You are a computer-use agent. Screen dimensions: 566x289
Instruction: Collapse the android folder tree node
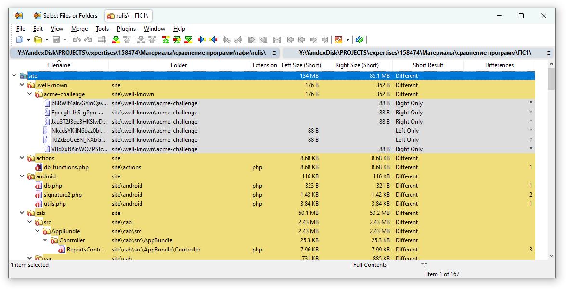22,176
